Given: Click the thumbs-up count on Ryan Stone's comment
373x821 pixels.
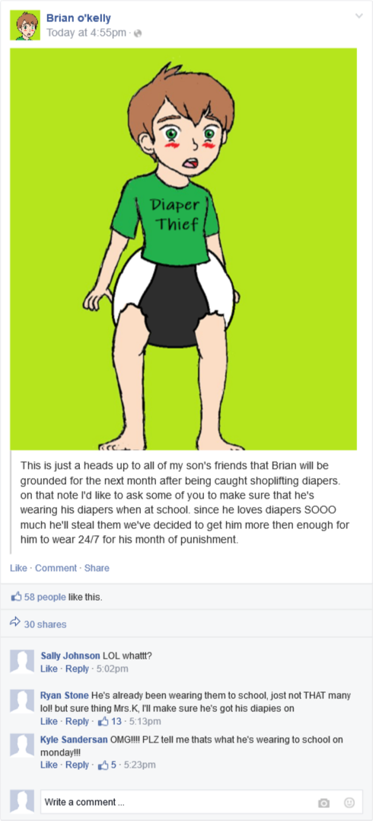Looking at the screenshot, I should pyautogui.click(x=110, y=721).
